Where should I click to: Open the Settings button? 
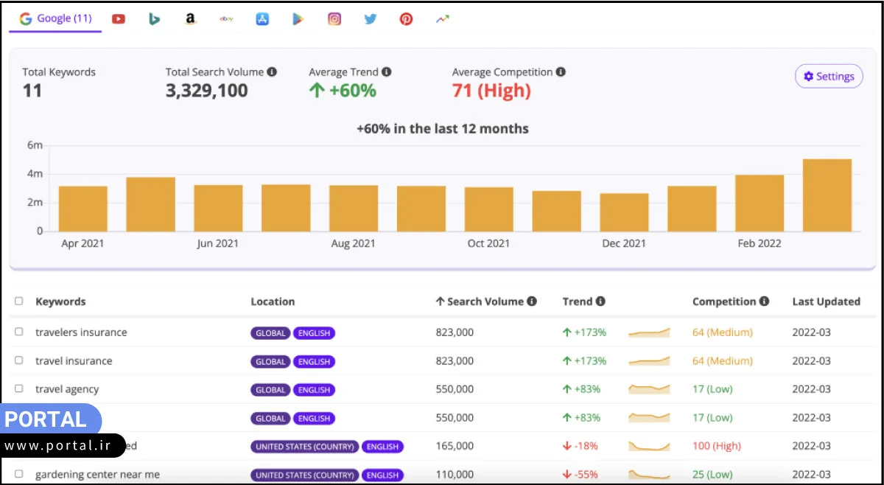tap(829, 76)
